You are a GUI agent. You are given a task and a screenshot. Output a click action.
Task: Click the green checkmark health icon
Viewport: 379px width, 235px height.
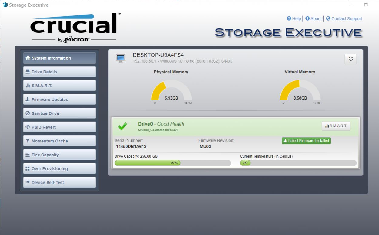[x=122, y=126]
